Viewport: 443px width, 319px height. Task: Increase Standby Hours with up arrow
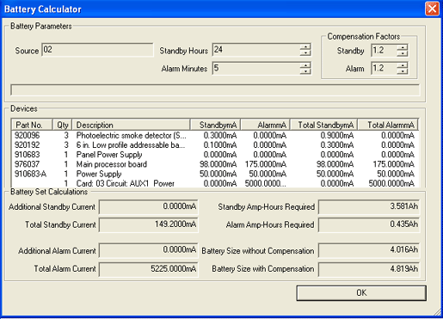pyautogui.click(x=305, y=47)
